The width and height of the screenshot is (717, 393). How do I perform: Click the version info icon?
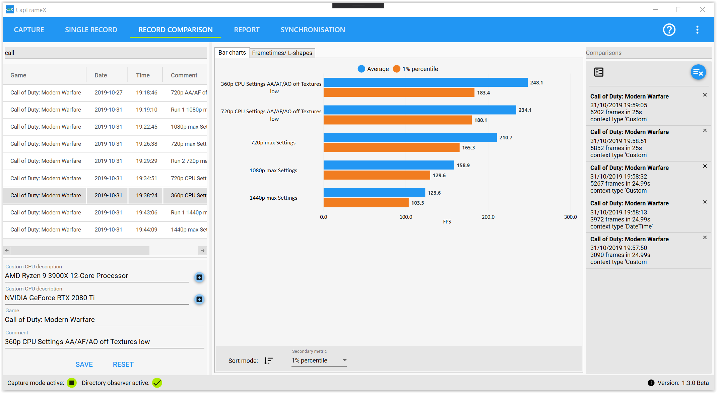coord(651,383)
